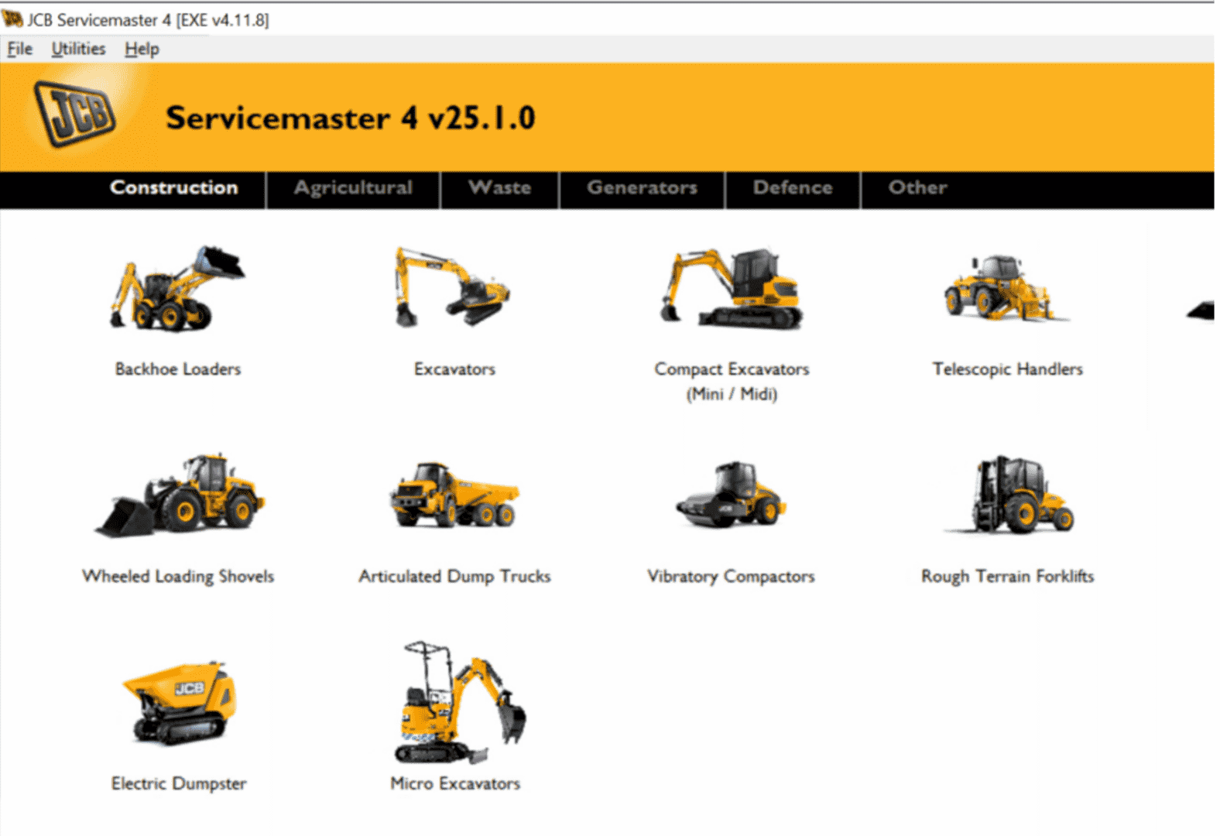
Task: Open the File menu
Action: pyautogui.click(x=19, y=49)
